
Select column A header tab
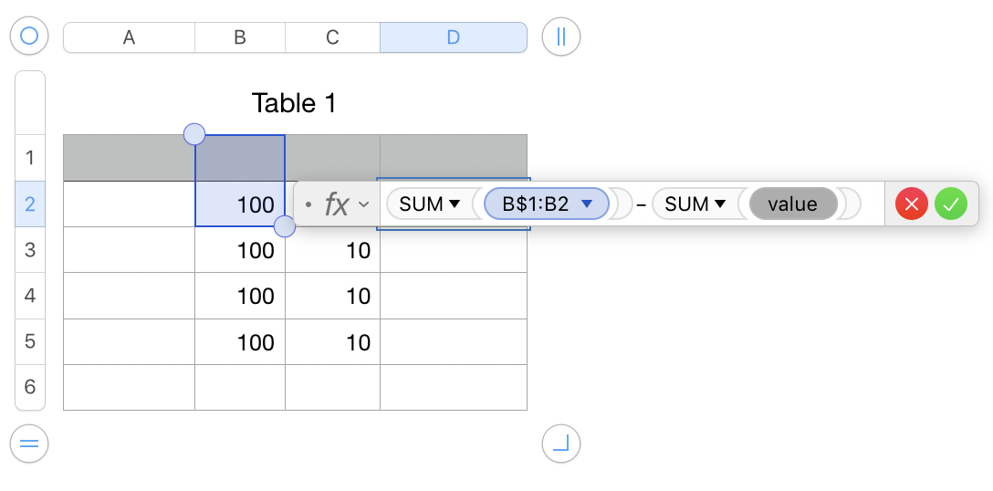tap(129, 37)
